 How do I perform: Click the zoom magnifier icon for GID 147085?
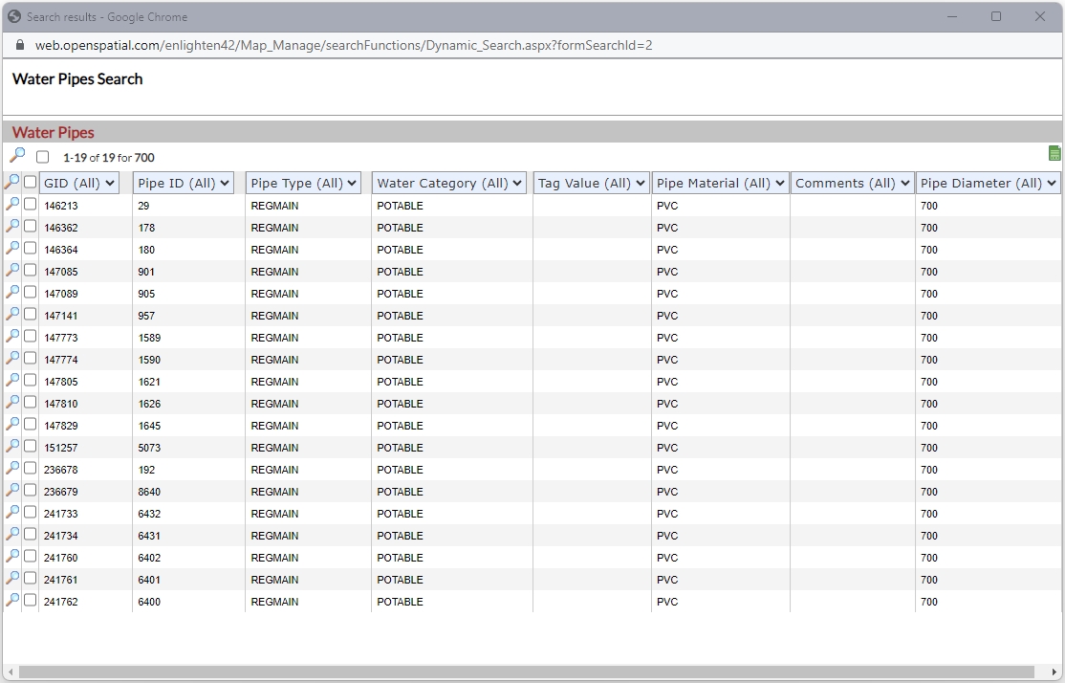pyautogui.click(x=12, y=270)
